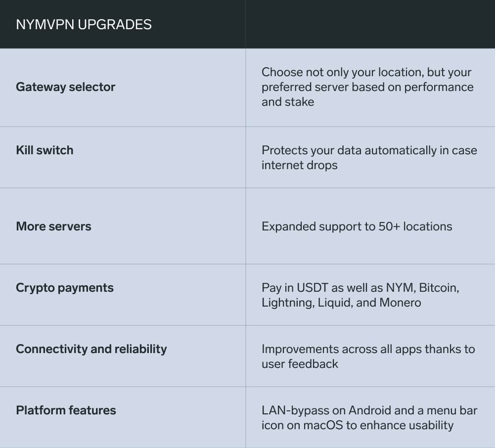Click the "Improvements across all apps" description

368,356
